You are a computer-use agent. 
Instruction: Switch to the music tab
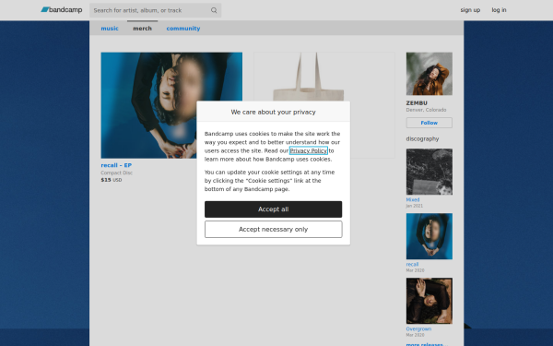coord(110,29)
